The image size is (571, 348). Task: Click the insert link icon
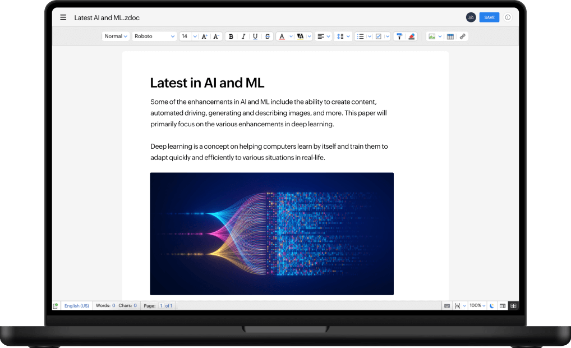[462, 36]
